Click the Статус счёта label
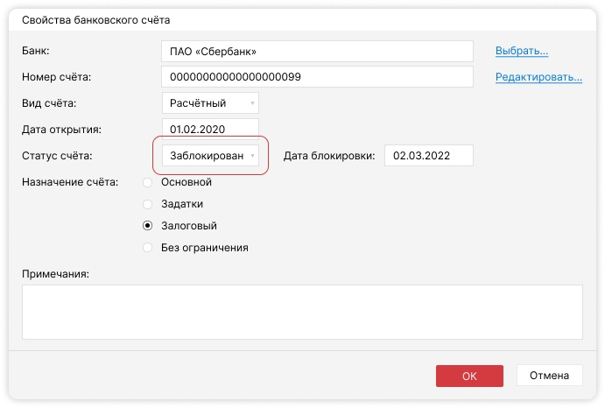Image resolution: width=605 pixels, height=408 pixels. (57, 156)
